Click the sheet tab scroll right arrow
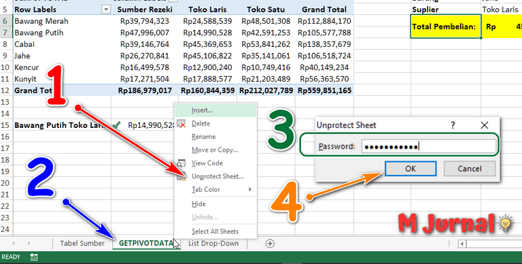Viewport: 522px width, 264px height. [29, 244]
